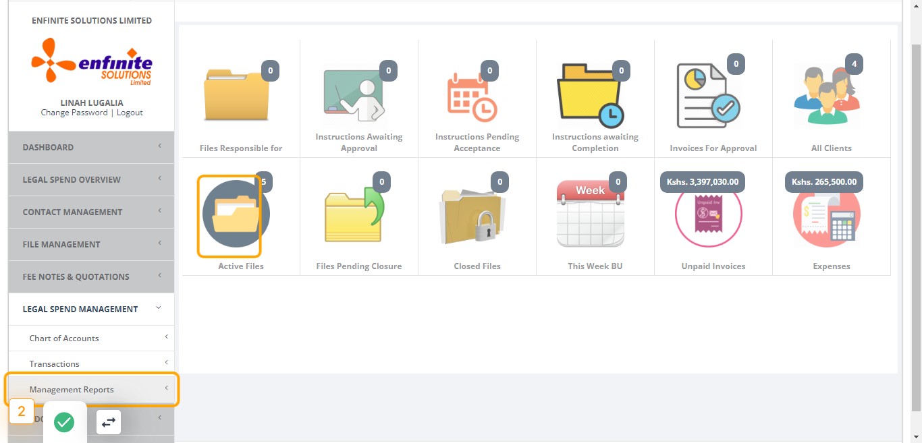Click the ENFINITE SOLUTIONS LIMITED heading
Screen dimensions: 922x443
[92, 20]
